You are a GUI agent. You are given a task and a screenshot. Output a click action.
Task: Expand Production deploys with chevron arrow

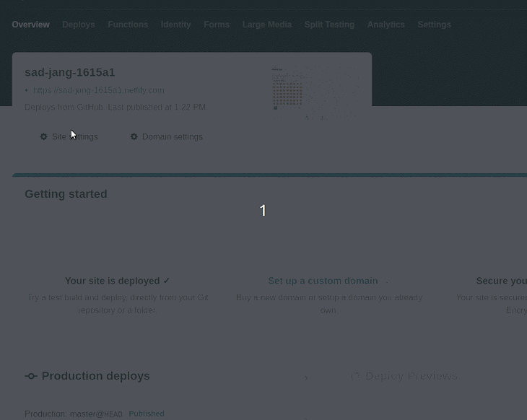306,377
